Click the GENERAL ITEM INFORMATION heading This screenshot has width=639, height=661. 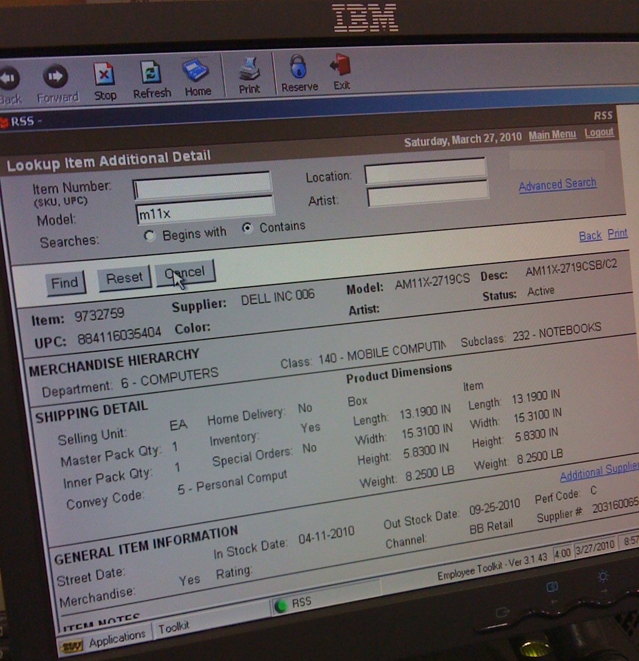(x=146, y=545)
